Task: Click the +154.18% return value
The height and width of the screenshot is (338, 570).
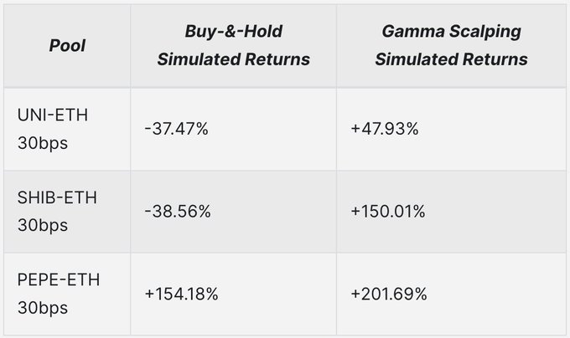Action: (182, 294)
